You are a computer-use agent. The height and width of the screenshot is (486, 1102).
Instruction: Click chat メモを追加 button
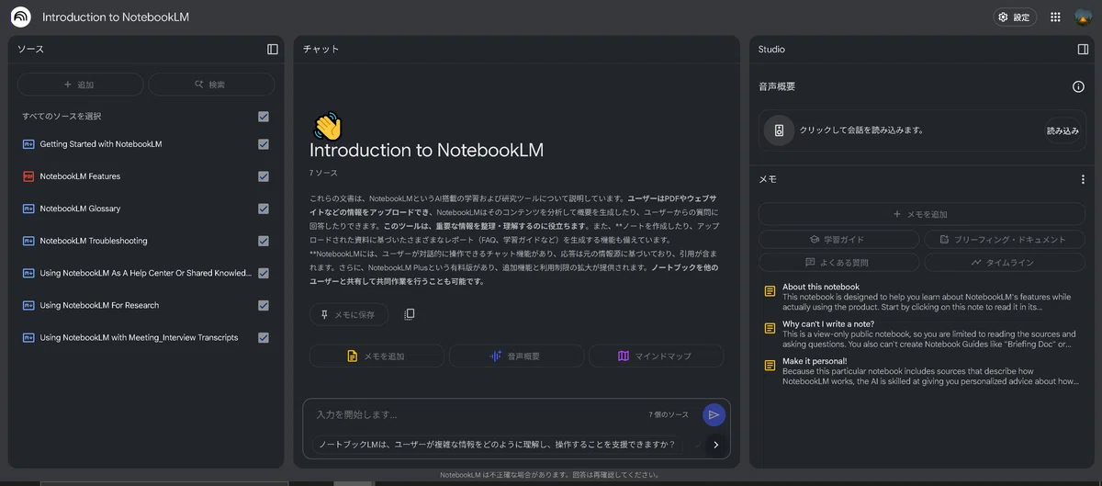377,356
